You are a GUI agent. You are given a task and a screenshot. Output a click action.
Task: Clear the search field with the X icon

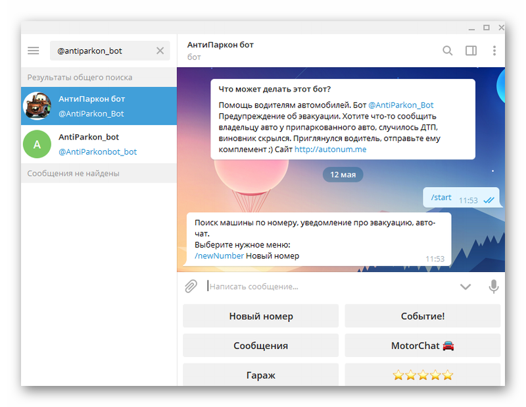160,51
